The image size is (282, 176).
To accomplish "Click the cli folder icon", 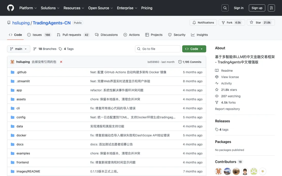I will pos(13,108).
